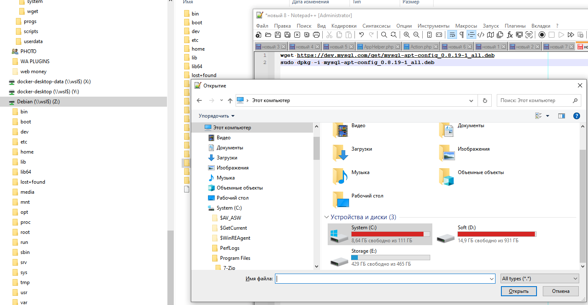
Task: Open Find with the magnifier toolbar icon
Action: pyautogui.click(x=384, y=35)
